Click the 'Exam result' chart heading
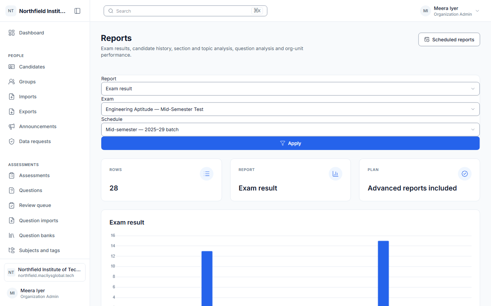Viewport: 491px width, 306px height. coord(127,223)
